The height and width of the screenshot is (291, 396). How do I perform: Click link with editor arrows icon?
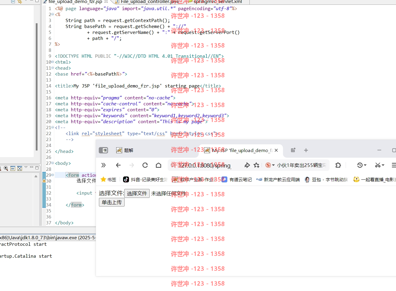(20, 1)
